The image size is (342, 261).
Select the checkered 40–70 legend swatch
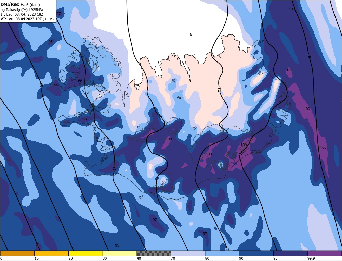154,253
